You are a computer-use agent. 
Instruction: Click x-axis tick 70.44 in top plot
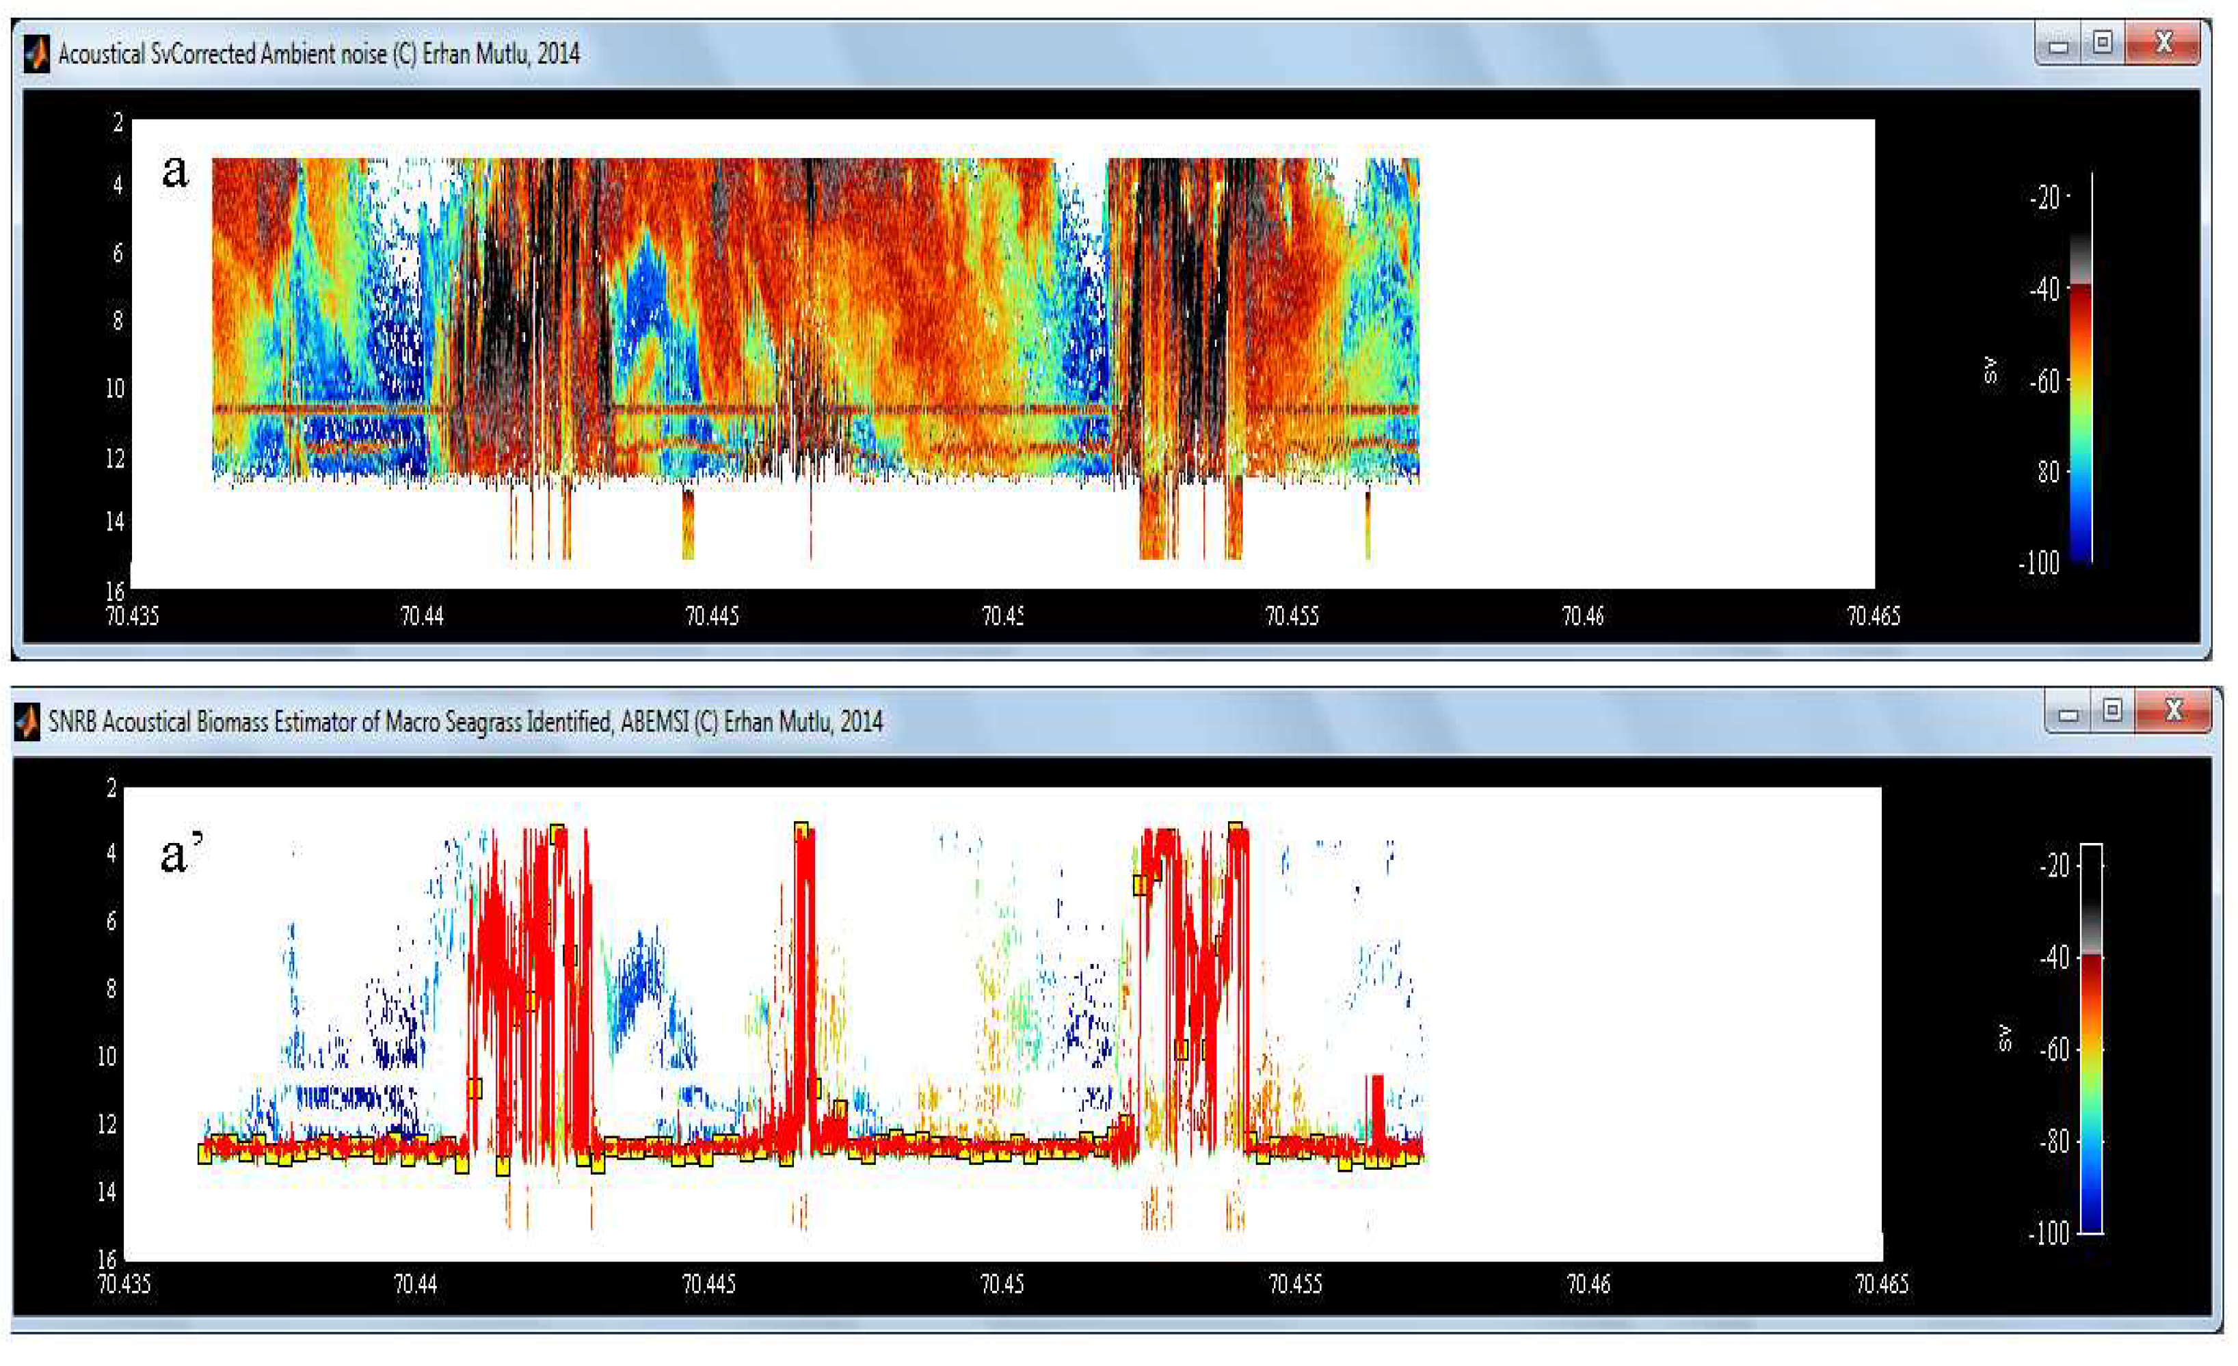[423, 617]
